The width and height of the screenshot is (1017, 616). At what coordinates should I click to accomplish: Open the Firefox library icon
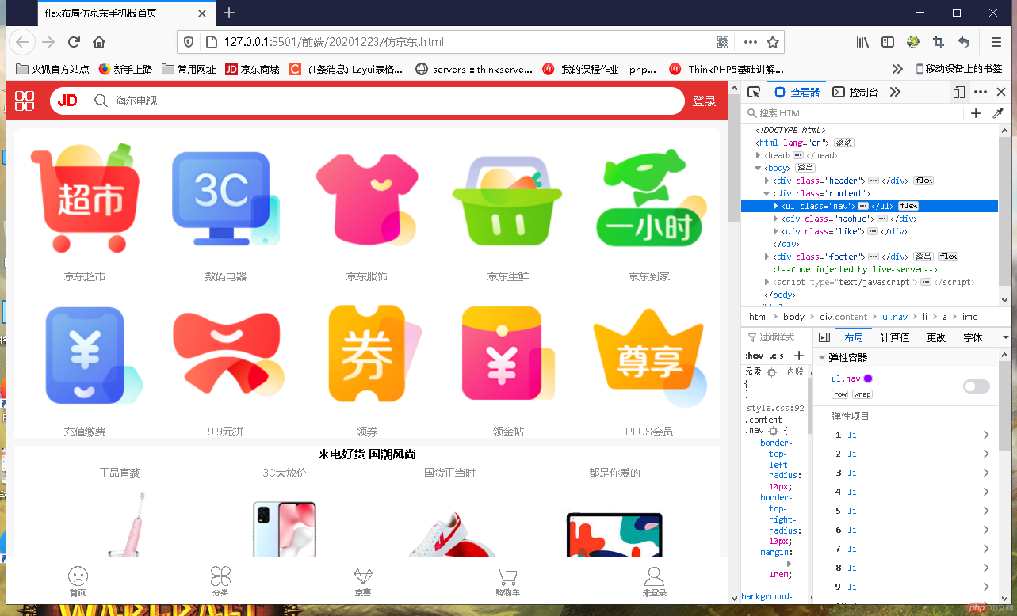862,42
